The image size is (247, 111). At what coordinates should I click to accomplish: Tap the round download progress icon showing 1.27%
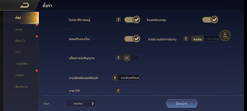coord(225,35)
